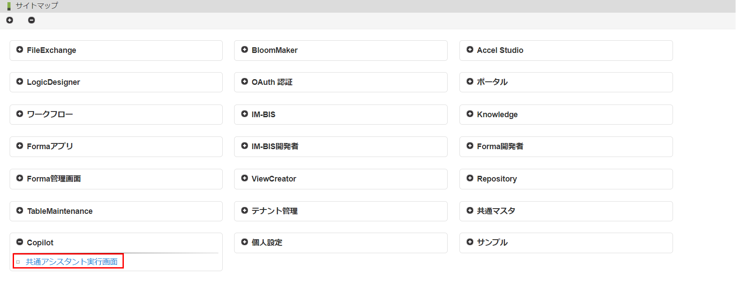Open the 共通アシスタント実行画面 link

pyautogui.click(x=72, y=262)
